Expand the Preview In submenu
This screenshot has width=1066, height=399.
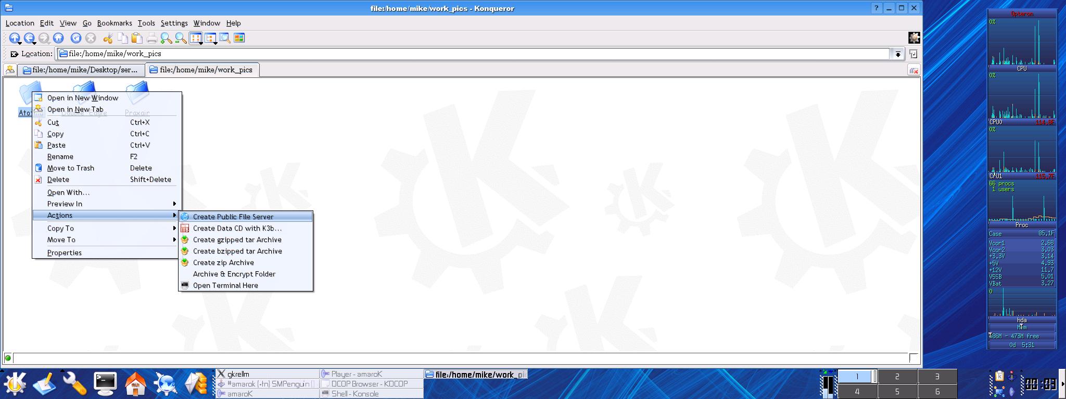(107, 204)
